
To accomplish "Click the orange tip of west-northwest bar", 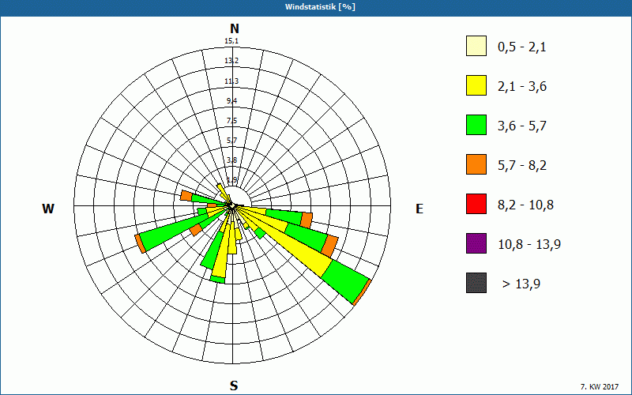I will 186,196.
